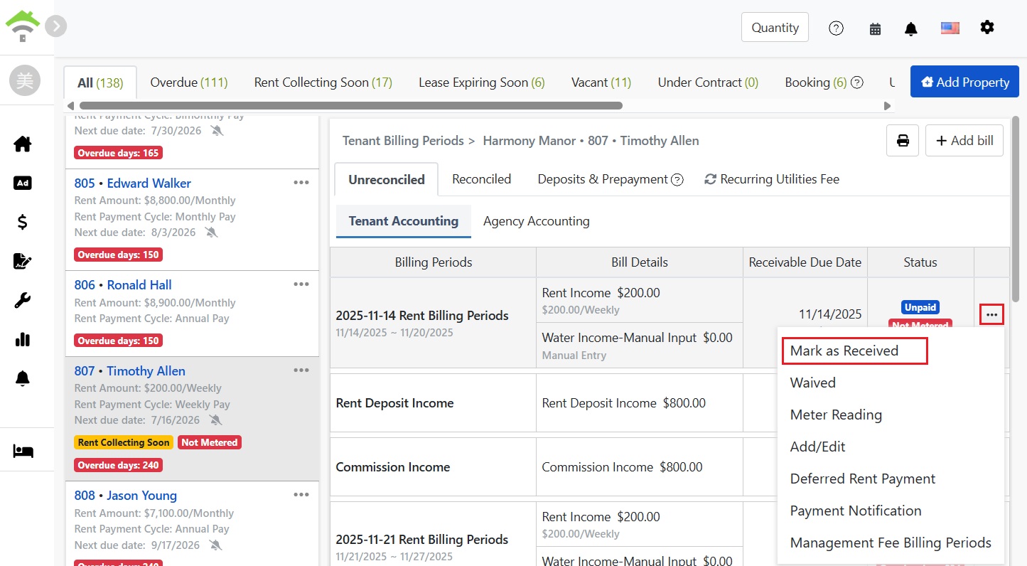Click the Unpaid status badge
Image resolution: width=1027 pixels, height=566 pixels.
920,307
